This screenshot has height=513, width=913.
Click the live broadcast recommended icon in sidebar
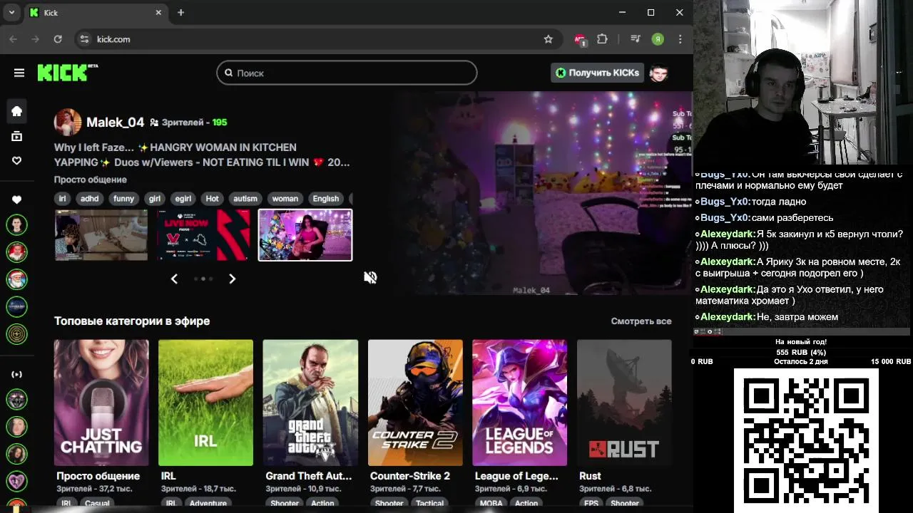17,374
